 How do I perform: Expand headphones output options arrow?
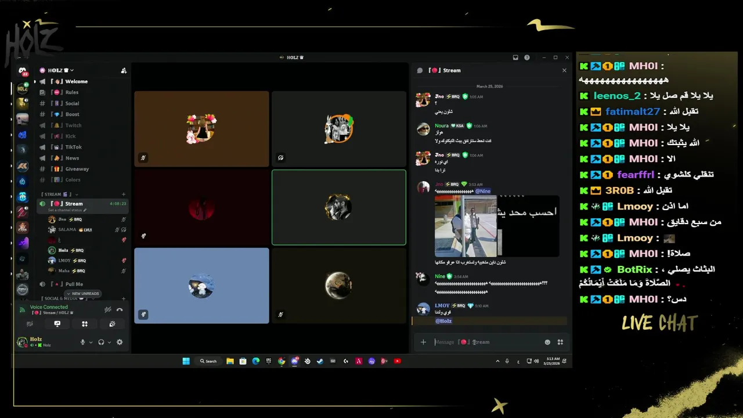(x=109, y=343)
